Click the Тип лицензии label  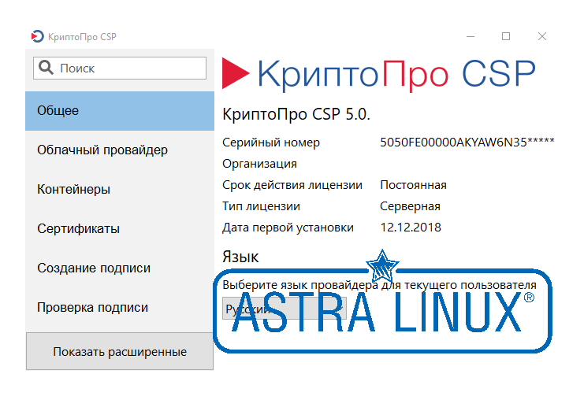click(x=261, y=206)
